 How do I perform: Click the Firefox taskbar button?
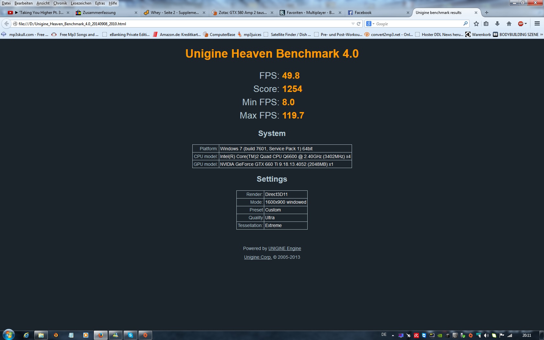[100, 335]
